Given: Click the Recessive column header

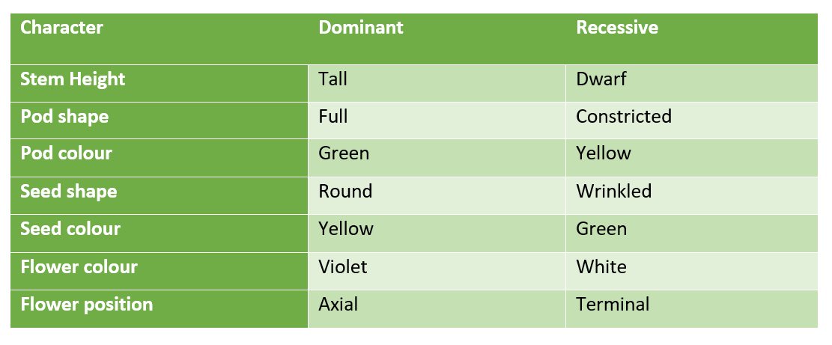Looking at the screenshot, I should click(x=617, y=28).
